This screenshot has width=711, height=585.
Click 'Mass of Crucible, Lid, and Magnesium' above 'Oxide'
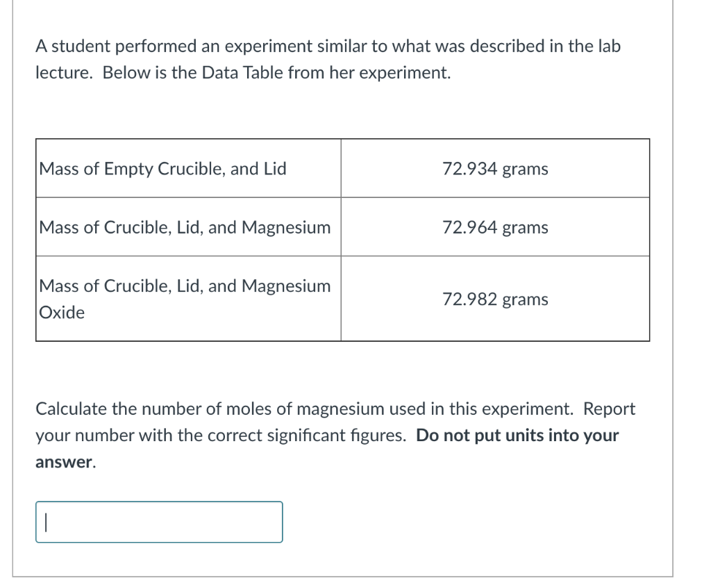coord(185,286)
